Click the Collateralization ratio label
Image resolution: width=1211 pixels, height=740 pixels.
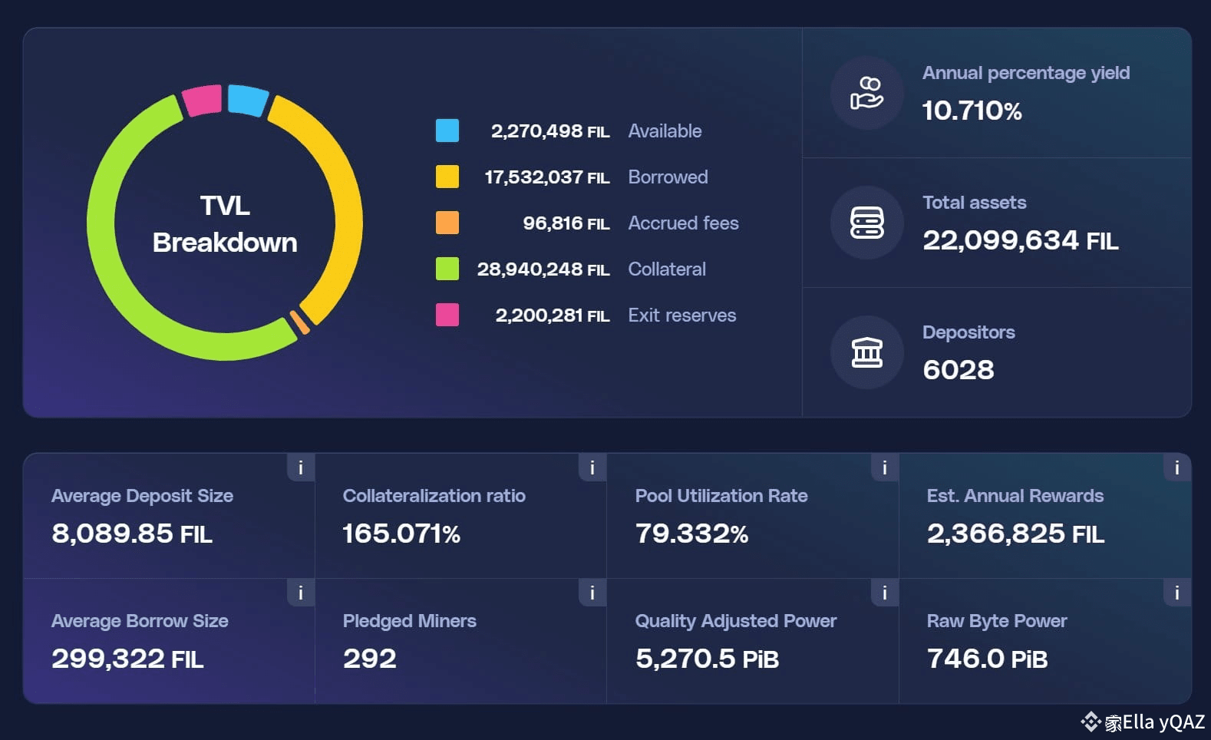(434, 496)
